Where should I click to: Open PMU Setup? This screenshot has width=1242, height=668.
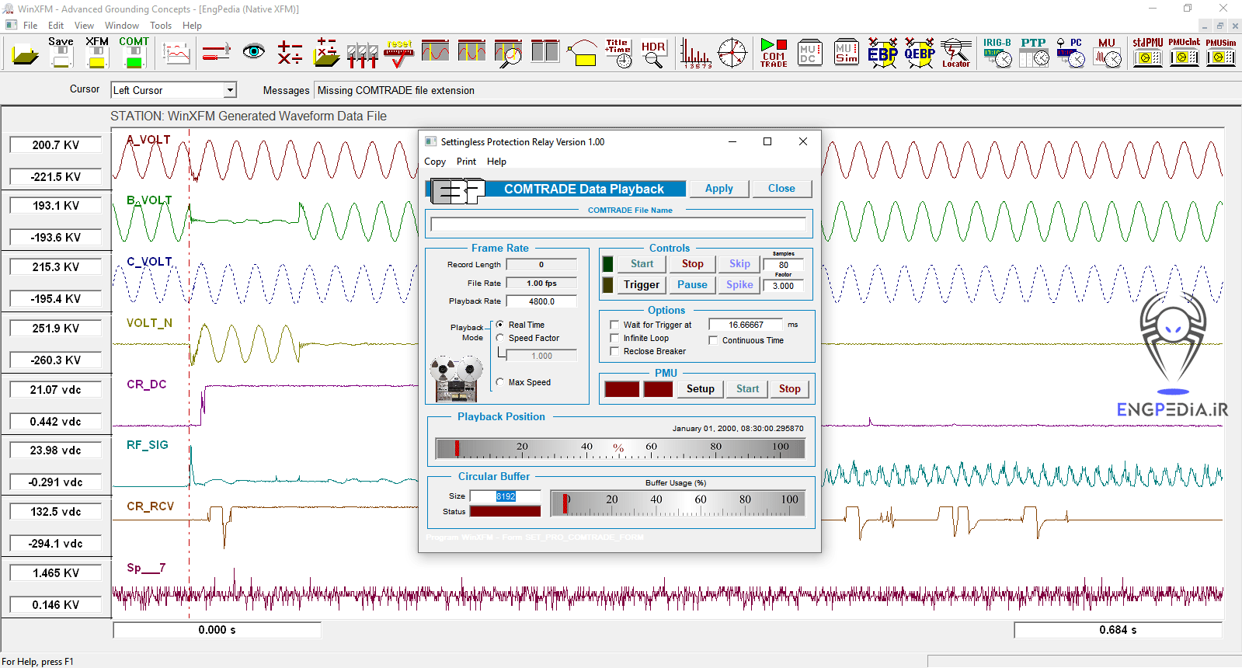(701, 389)
